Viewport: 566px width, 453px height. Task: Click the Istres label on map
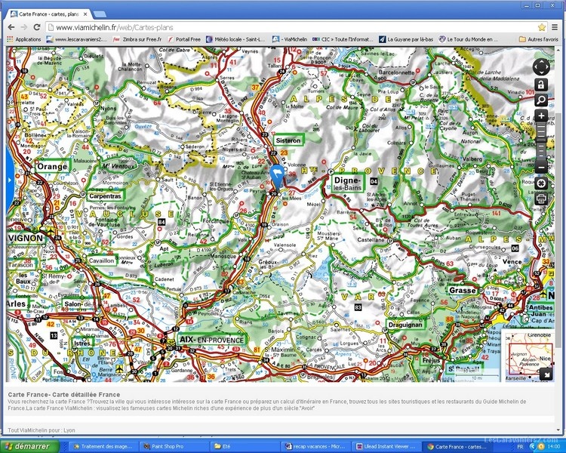point(82,344)
